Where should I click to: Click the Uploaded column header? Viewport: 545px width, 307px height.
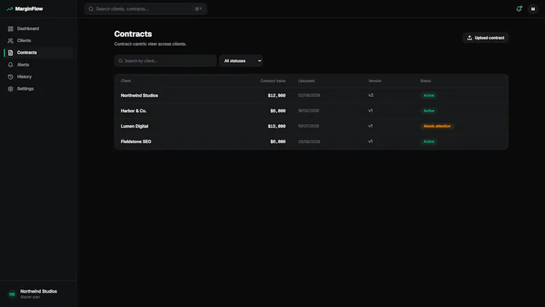tap(306, 81)
